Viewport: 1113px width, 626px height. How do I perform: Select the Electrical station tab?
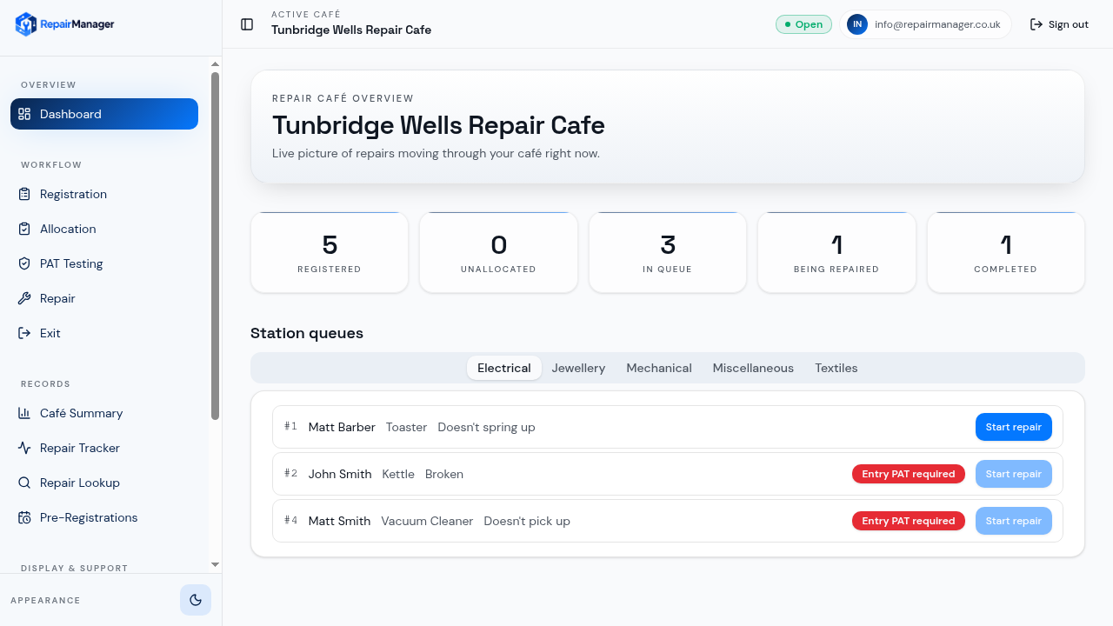tap(504, 368)
